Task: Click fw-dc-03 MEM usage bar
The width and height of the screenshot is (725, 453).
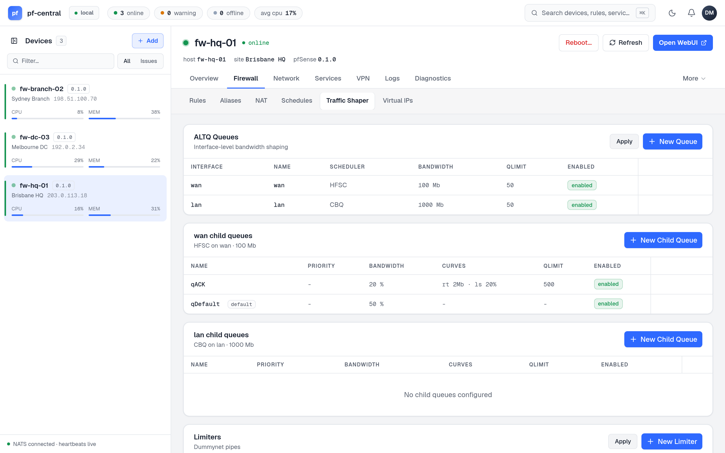Action: (x=124, y=167)
